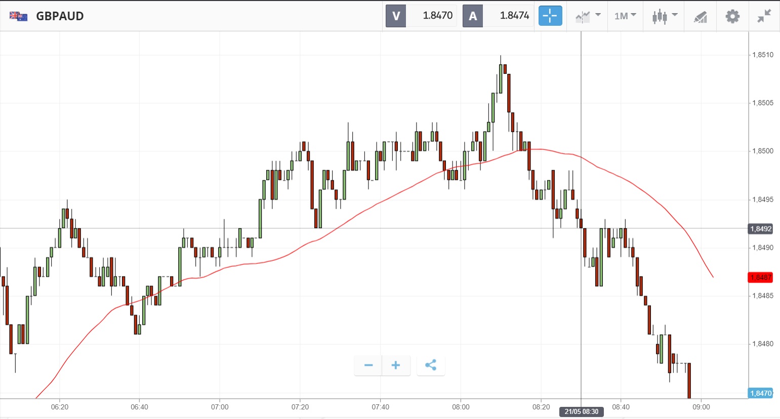Click the 1,8490 price axis label

(762, 248)
